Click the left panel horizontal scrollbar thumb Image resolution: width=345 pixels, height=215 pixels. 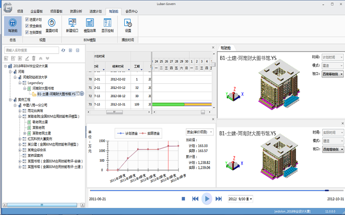[42, 205]
